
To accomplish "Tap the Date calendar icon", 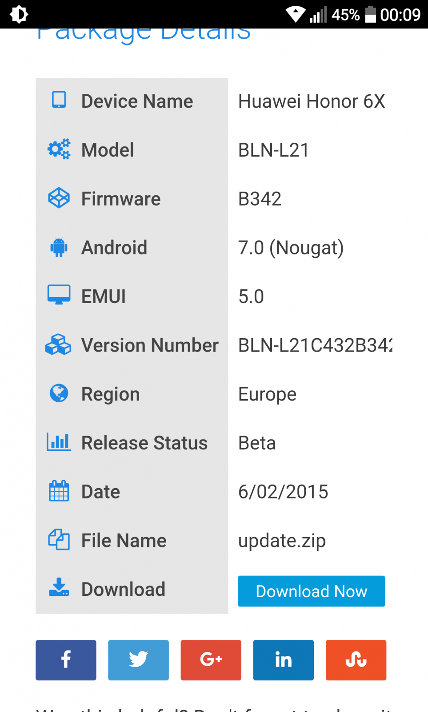I will pyautogui.click(x=59, y=491).
